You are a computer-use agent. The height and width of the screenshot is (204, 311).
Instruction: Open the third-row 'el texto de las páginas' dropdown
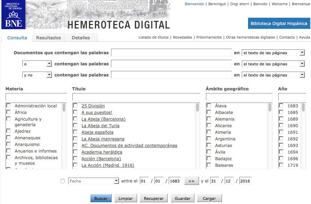click(273, 75)
